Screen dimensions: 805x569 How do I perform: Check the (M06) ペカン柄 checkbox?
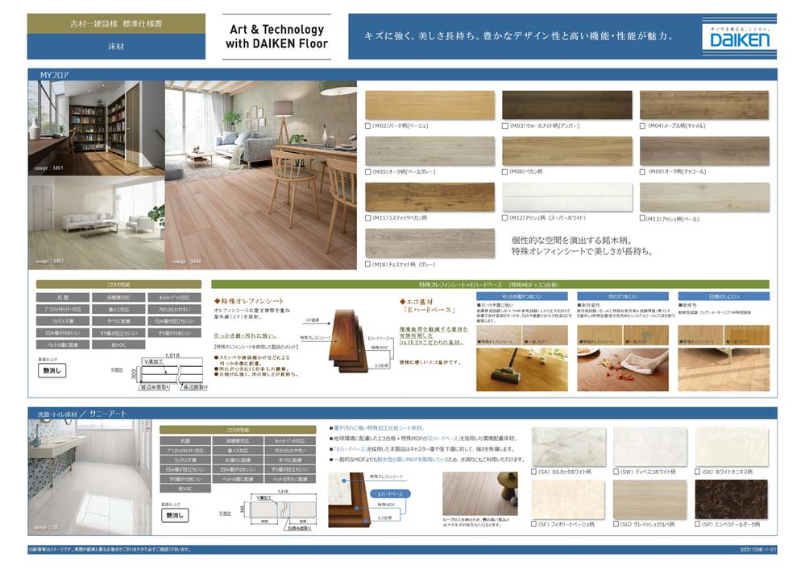505,171
